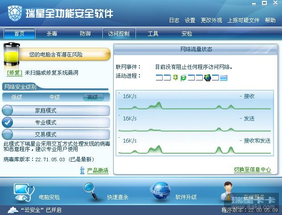Open 电脑安检 via the stethoscope monitor icon
282x215 pixels.
coord(24,192)
